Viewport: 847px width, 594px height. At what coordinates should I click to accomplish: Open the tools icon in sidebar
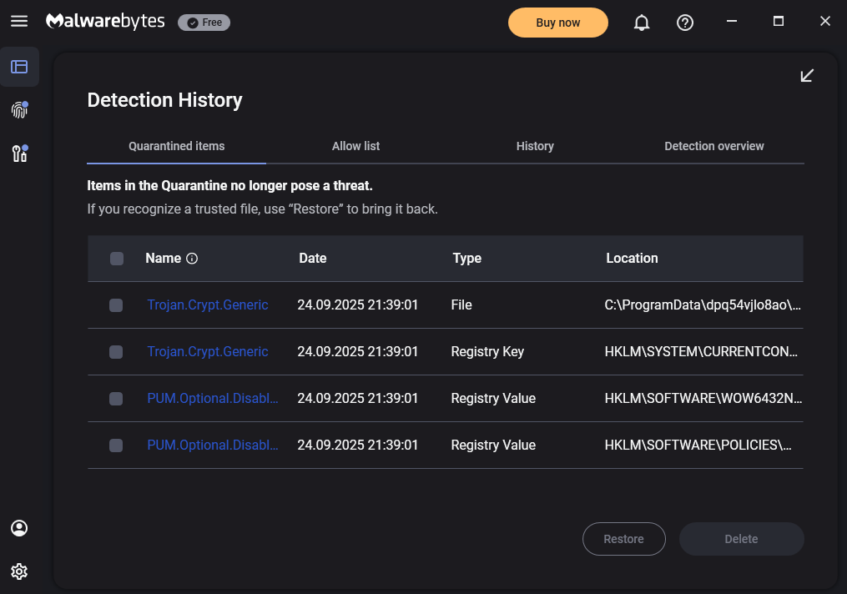(x=20, y=154)
